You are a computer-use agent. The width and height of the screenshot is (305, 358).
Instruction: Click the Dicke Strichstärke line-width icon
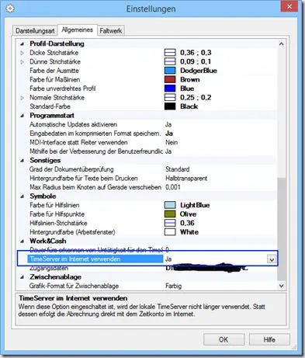(x=170, y=53)
